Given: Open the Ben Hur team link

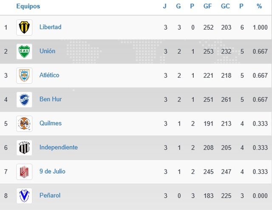Looking at the screenshot, I should [50, 99].
